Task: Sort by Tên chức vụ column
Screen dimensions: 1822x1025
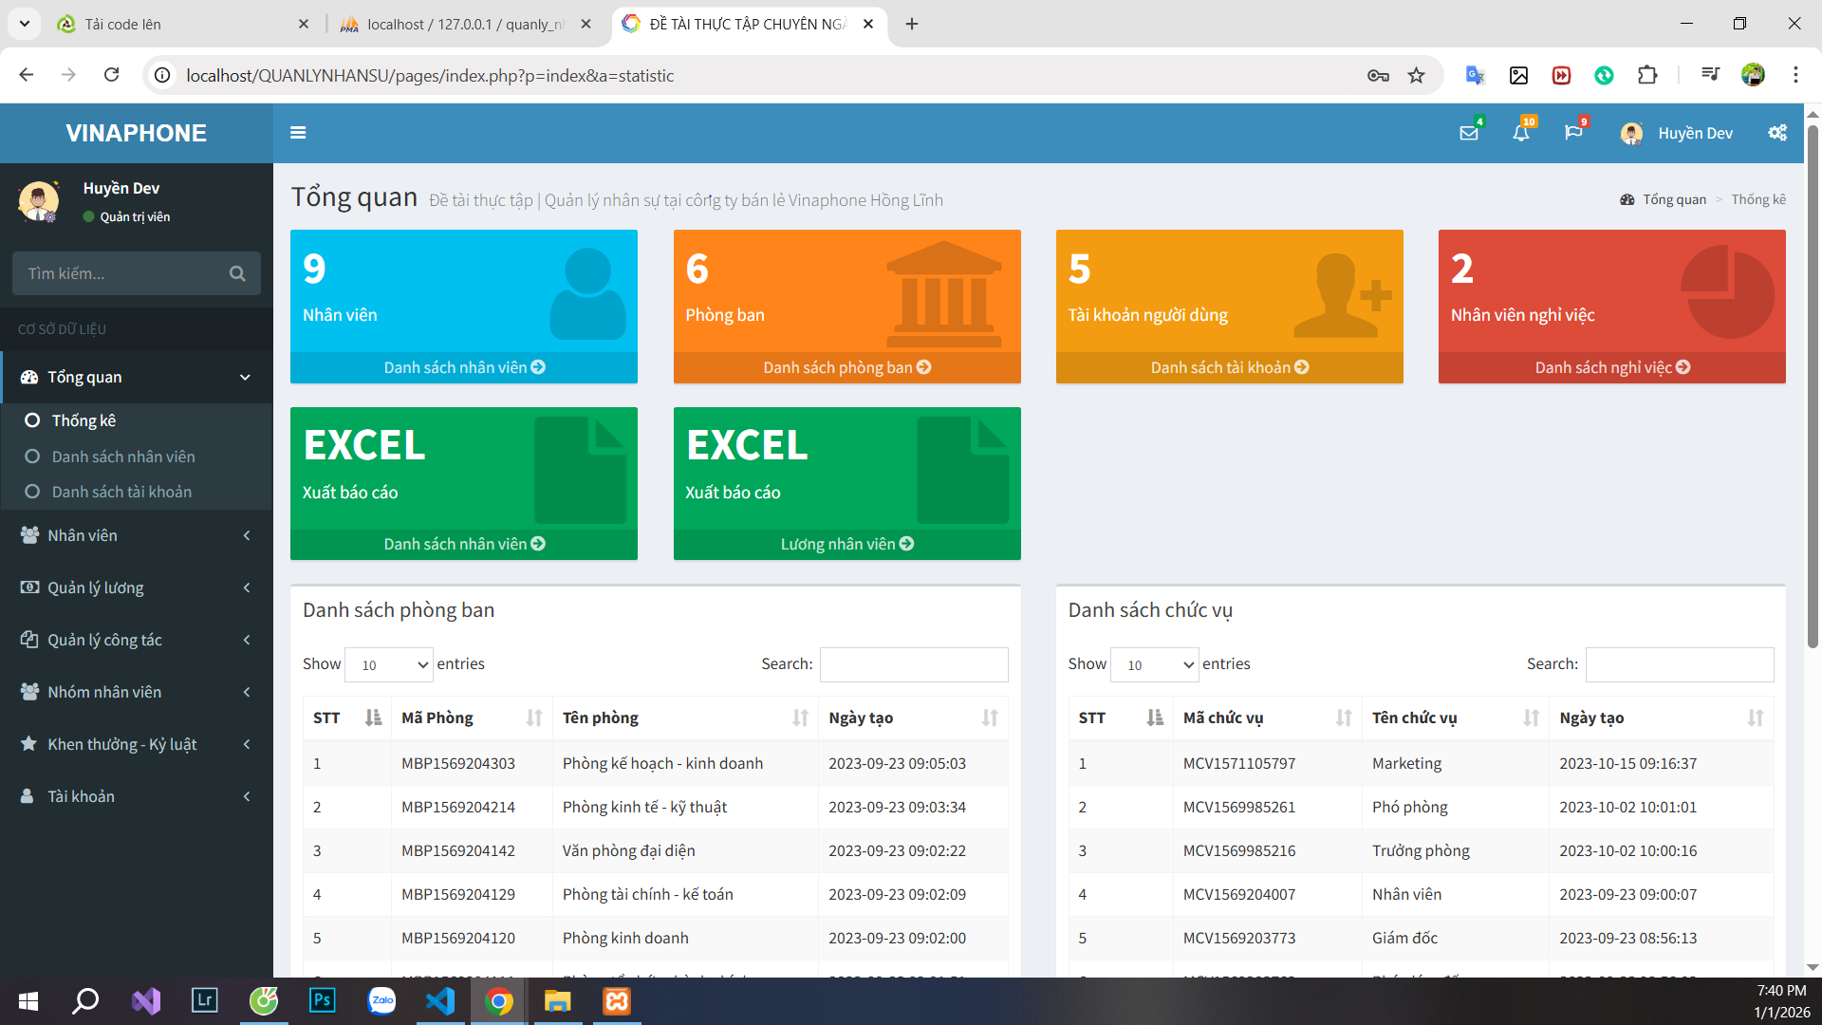Action: point(1456,718)
